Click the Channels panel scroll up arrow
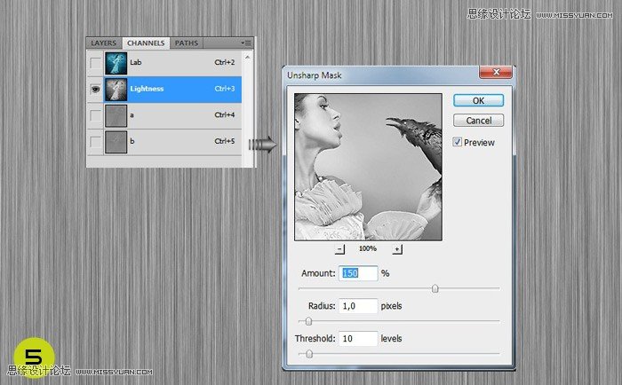 pos(248,58)
